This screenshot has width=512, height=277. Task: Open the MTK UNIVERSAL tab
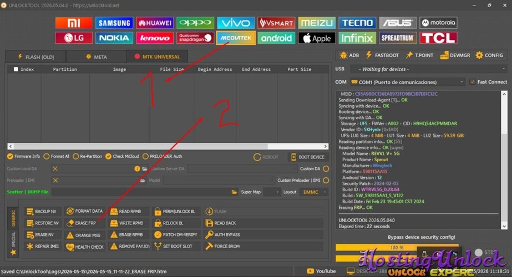point(157,57)
